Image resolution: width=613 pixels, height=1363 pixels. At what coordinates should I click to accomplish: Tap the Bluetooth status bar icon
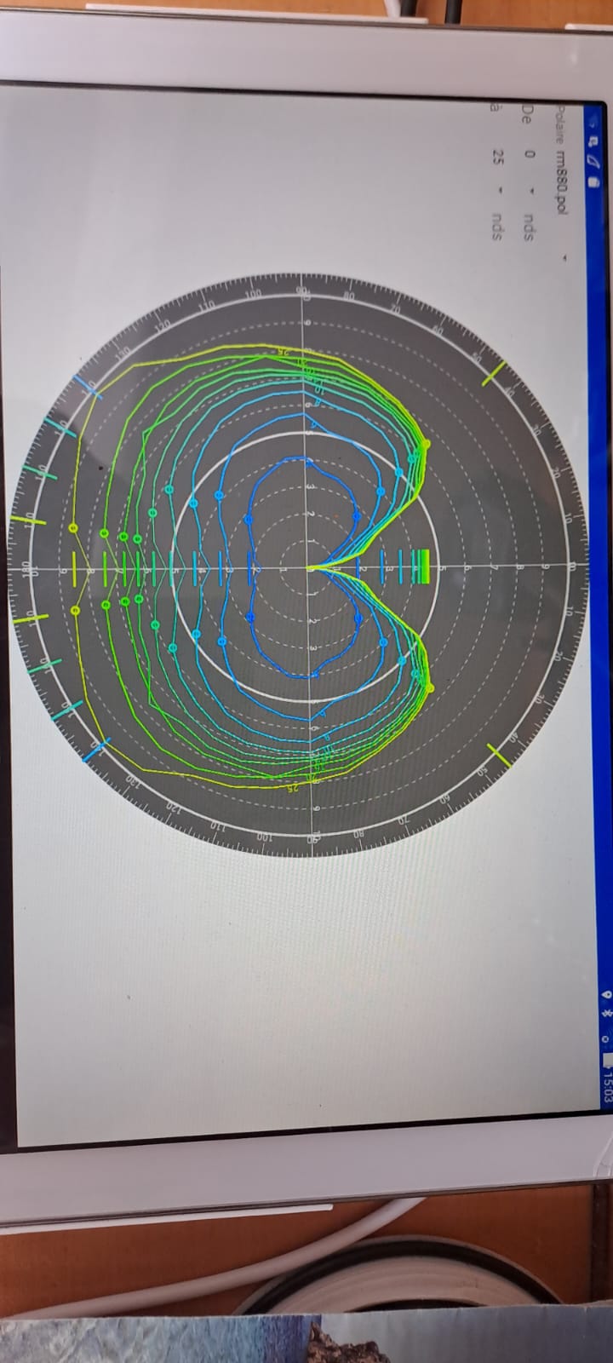(606, 1014)
